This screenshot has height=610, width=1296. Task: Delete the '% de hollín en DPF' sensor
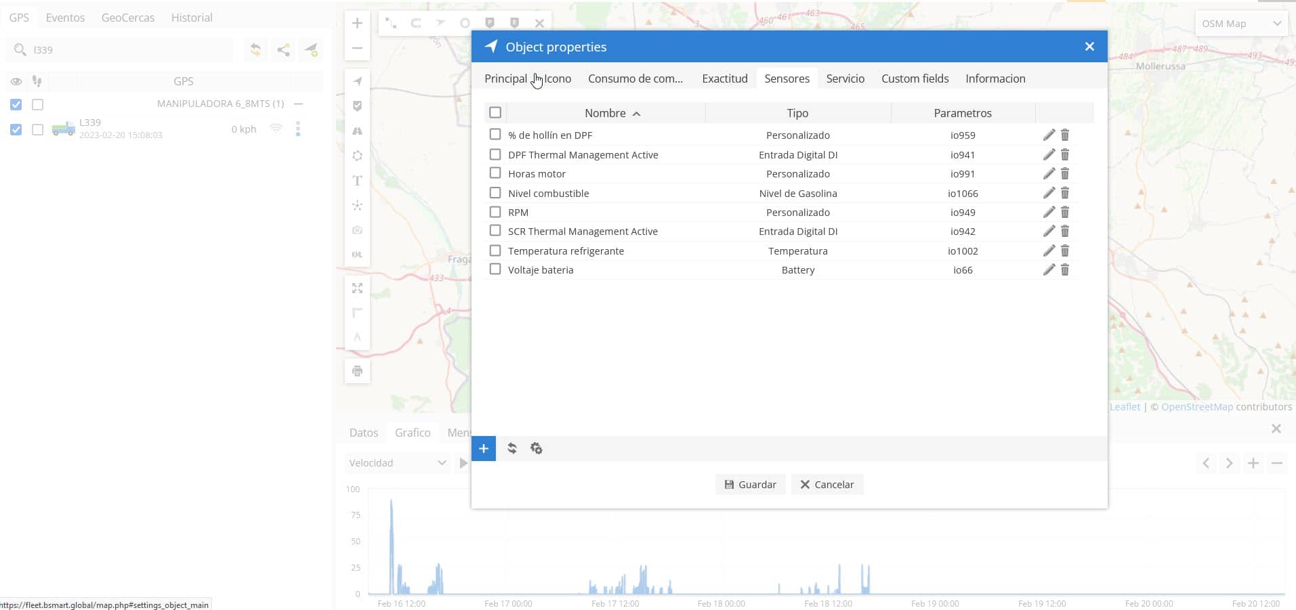[x=1065, y=135]
